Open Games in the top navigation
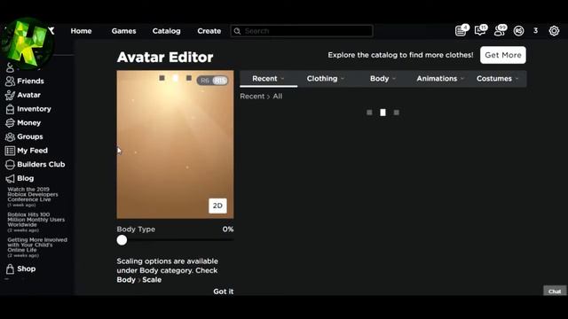The image size is (568, 319). pos(124,31)
